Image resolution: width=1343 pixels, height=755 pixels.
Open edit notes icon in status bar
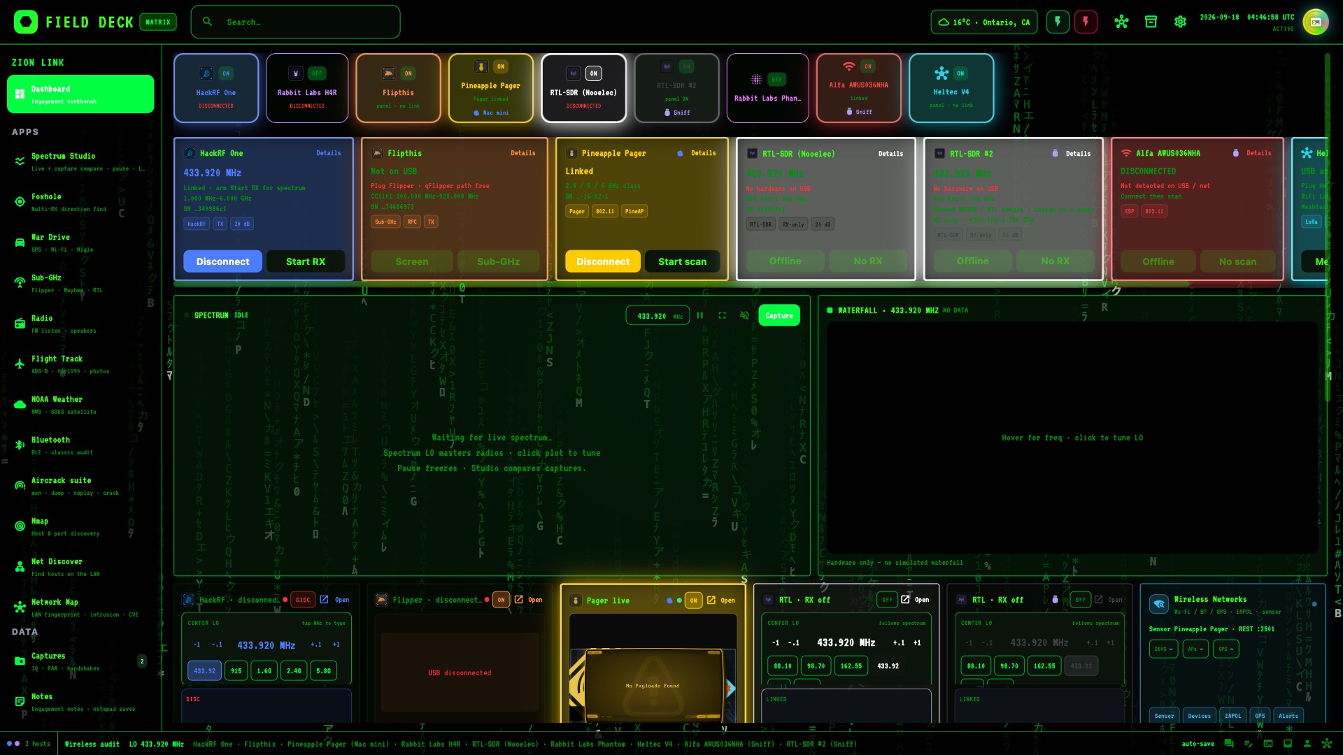(1249, 743)
